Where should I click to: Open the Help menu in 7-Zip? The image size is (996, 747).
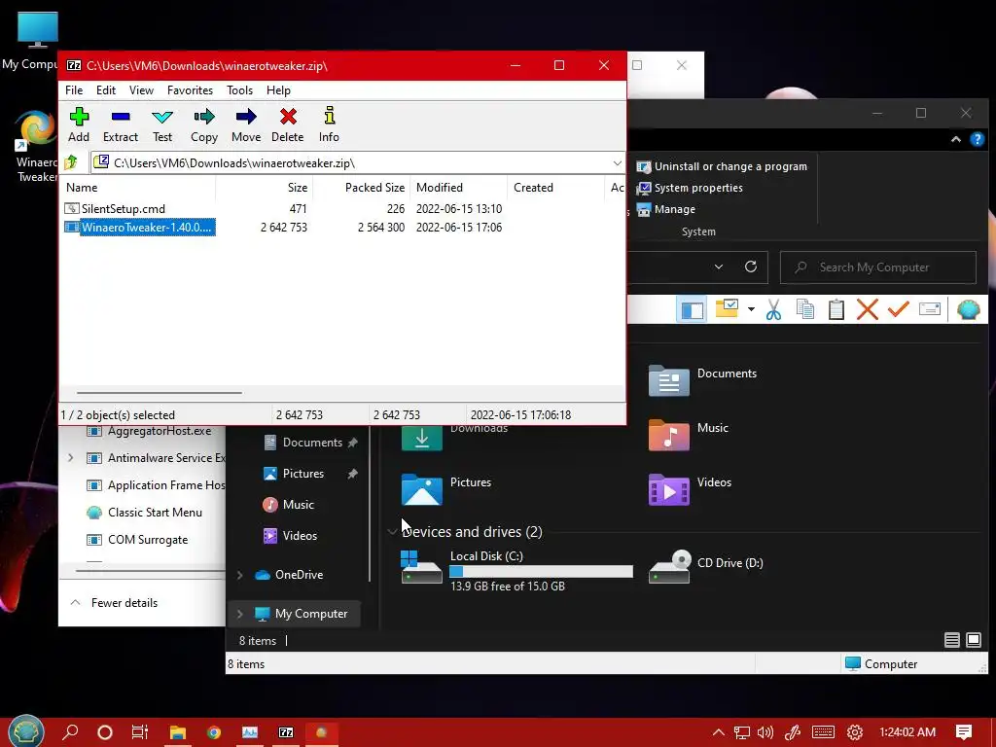point(278,90)
